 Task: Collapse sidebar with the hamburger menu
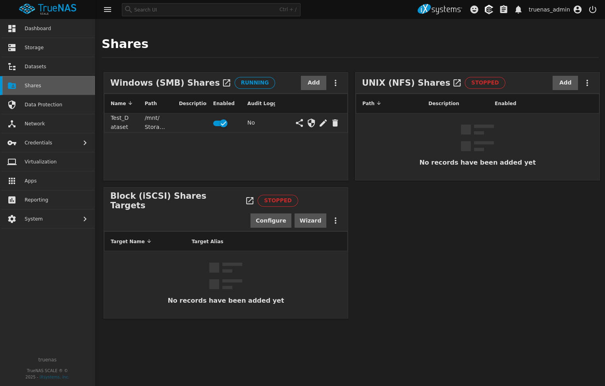coord(108,10)
